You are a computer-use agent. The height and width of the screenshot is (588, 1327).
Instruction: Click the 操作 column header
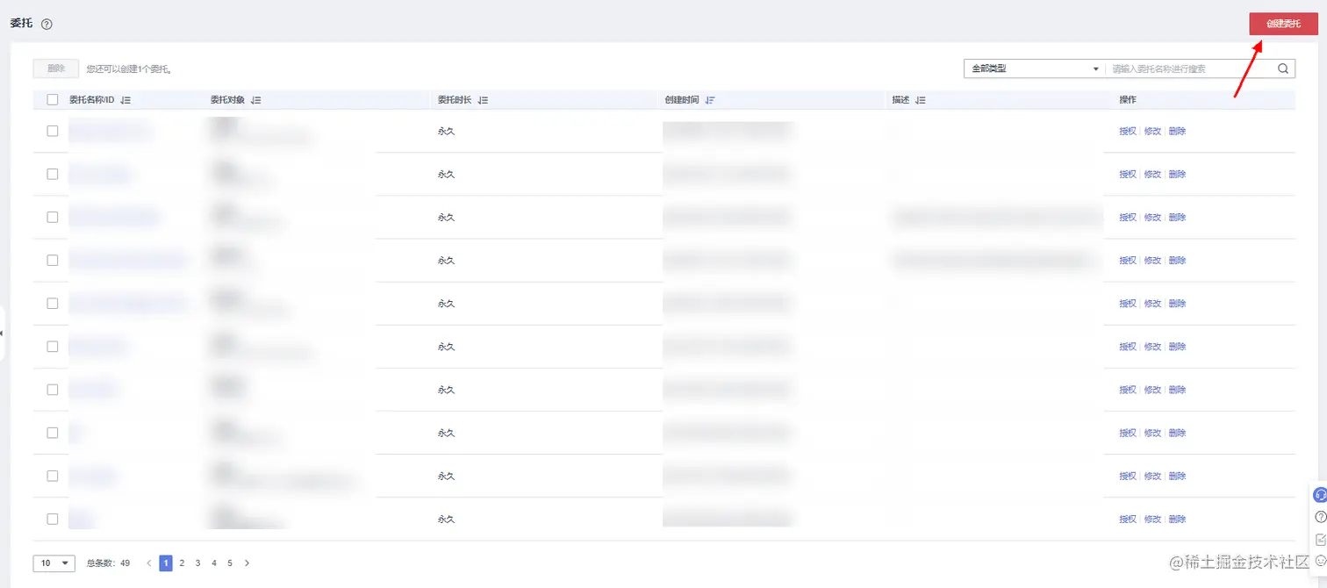coord(1128,101)
